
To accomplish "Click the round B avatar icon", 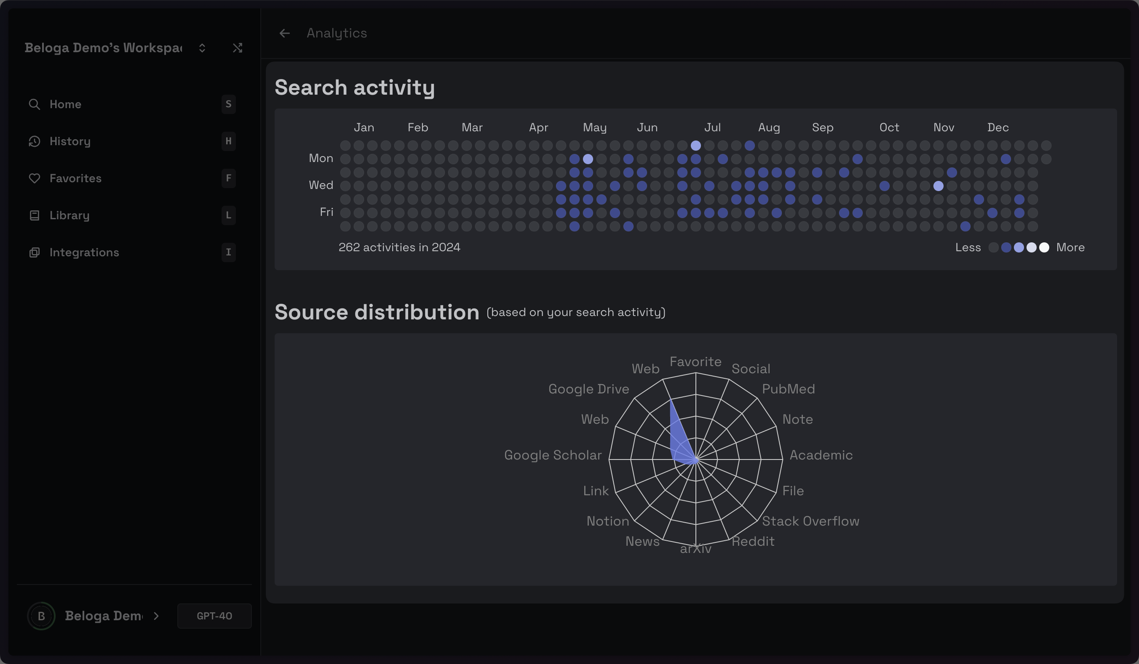I will pyautogui.click(x=41, y=616).
